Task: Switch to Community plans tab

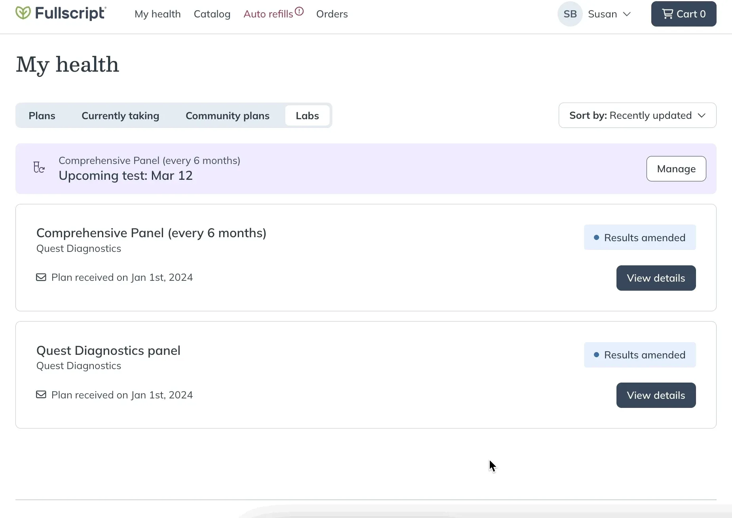Action: pos(228,116)
